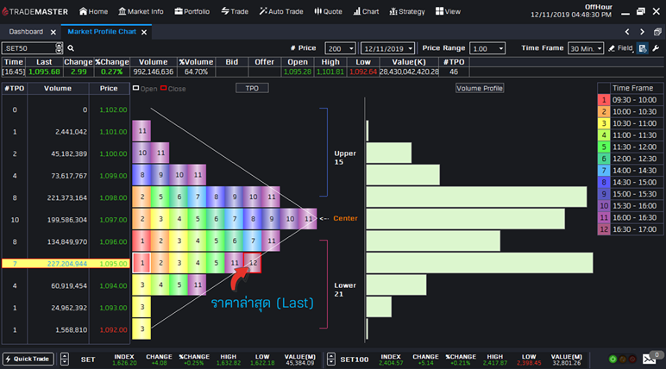Viewport: 666px width, 369px height.
Task: Click the stepper beside SET100 index
Action: coord(331,360)
